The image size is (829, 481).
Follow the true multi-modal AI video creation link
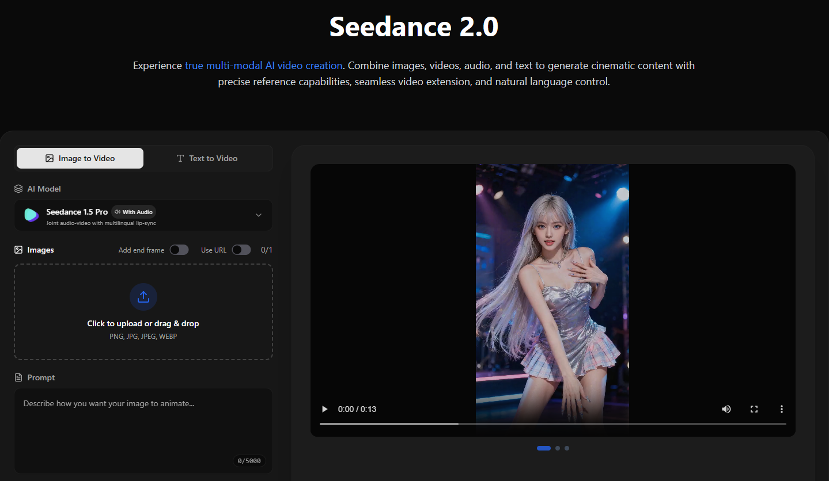[263, 66]
